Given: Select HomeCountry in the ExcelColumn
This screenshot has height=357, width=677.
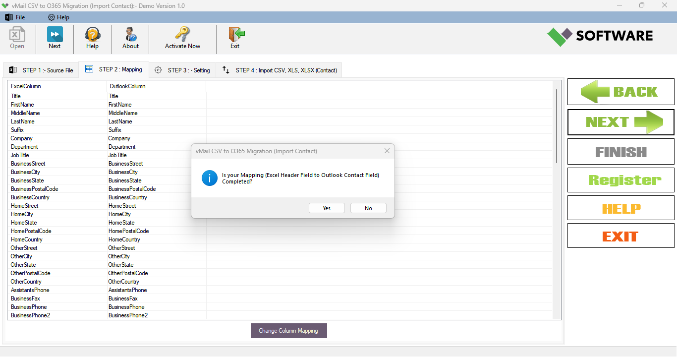Looking at the screenshot, I should tap(27, 239).
